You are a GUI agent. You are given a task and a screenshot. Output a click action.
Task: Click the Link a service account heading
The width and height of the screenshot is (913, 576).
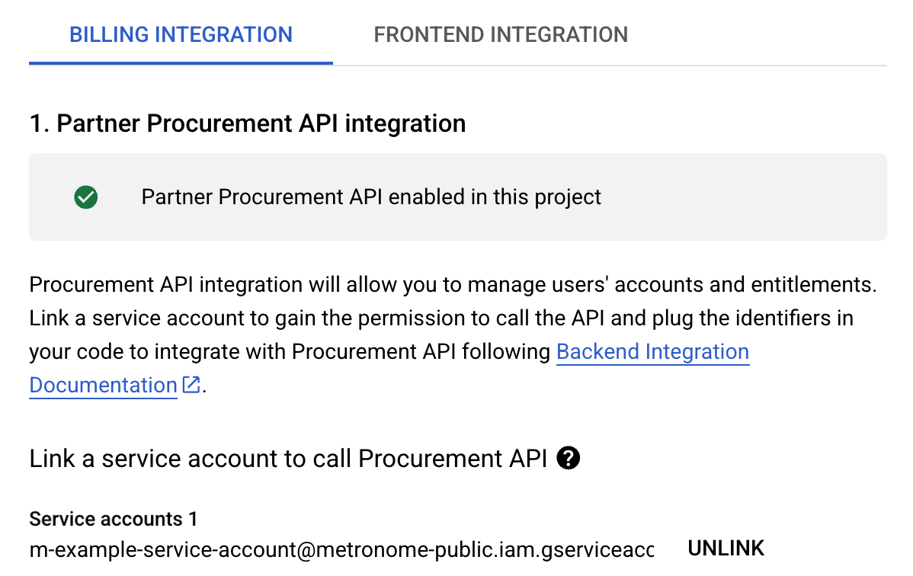(x=290, y=458)
